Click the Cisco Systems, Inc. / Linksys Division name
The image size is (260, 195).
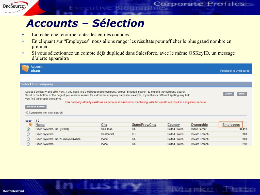(58, 139)
